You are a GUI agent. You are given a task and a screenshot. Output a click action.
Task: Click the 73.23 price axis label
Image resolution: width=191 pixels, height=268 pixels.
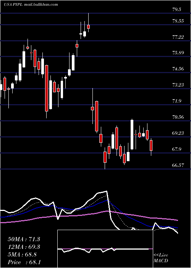pyautogui.click(x=178, y=85)
